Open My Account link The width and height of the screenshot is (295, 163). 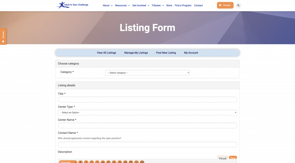pos(191,53)
